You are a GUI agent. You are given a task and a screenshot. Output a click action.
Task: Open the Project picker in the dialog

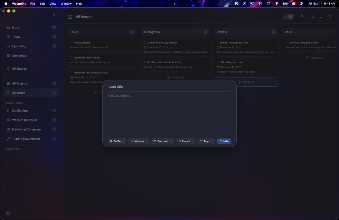(x=185, y=141)
